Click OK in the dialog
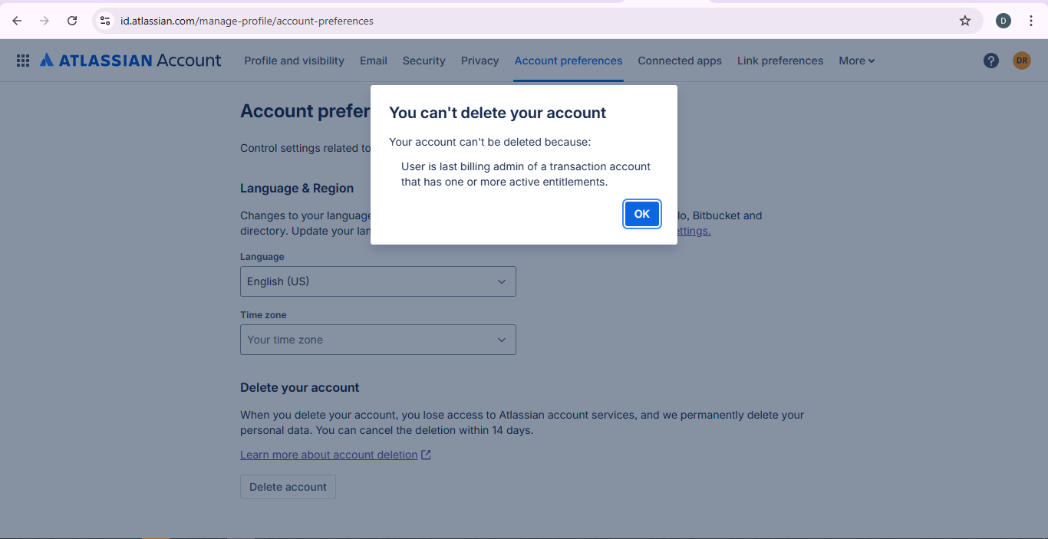The height and width of the screenshot is (539, 1048). click(x=642, y=214)
